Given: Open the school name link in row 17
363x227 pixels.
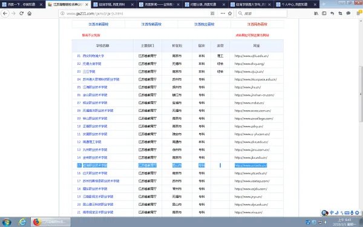Looking at the screenshot, I should tap(101, 181).
